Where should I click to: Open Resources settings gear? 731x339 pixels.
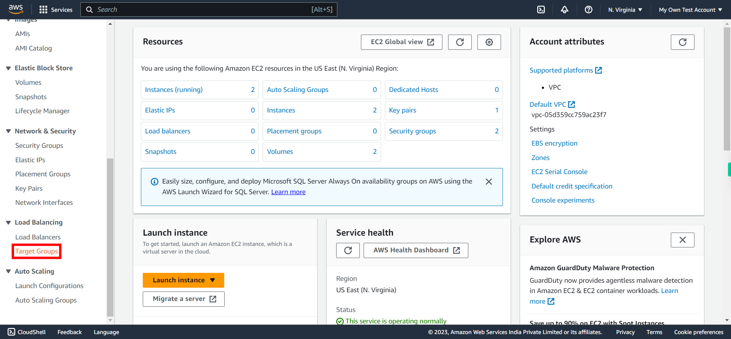[489, 42]
